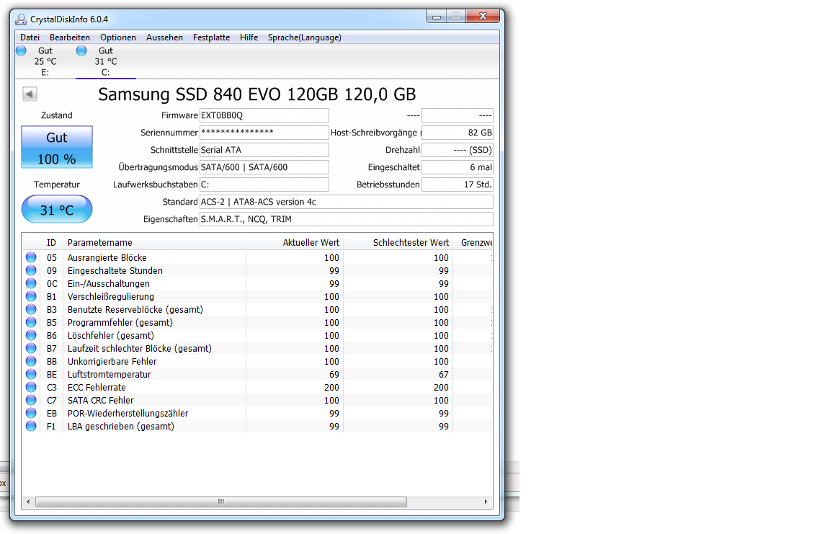
Task: Click status orb for POR-Wiederherstellungszähler
Action: [31, 414]
